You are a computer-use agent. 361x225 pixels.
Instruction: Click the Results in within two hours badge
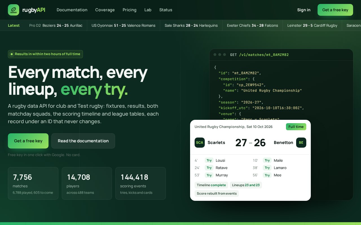click(45, 54)
